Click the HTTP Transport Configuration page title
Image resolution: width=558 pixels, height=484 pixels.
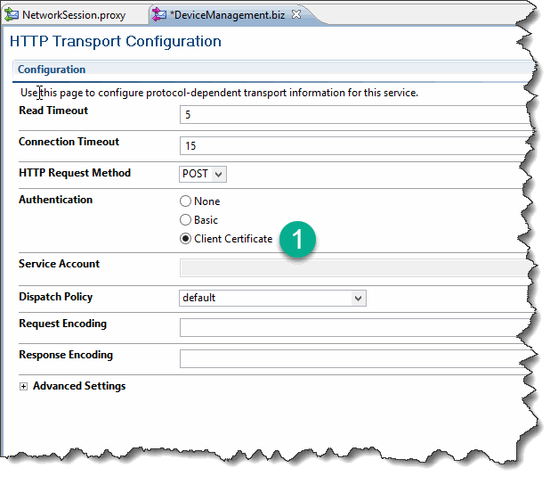click(x=116, y=41)
